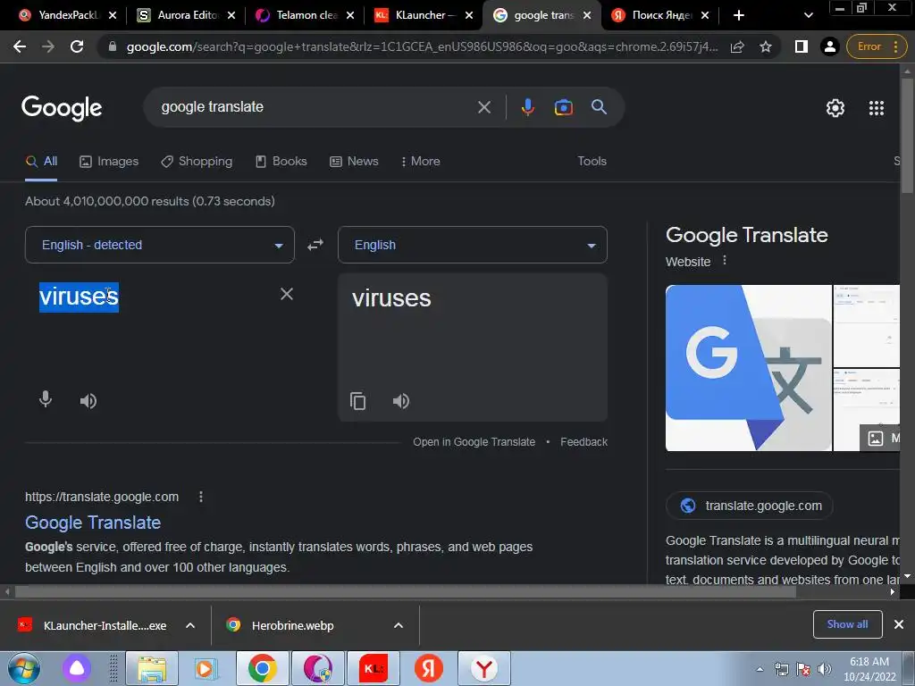
Task: View site information lock icon
Action: coord(113,46)
